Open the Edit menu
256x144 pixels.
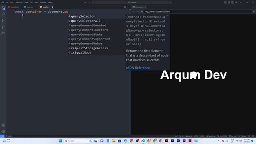[12, 2]
